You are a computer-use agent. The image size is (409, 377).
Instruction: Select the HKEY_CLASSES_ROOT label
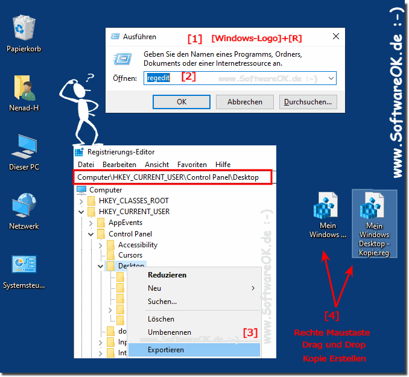point(134,201)
